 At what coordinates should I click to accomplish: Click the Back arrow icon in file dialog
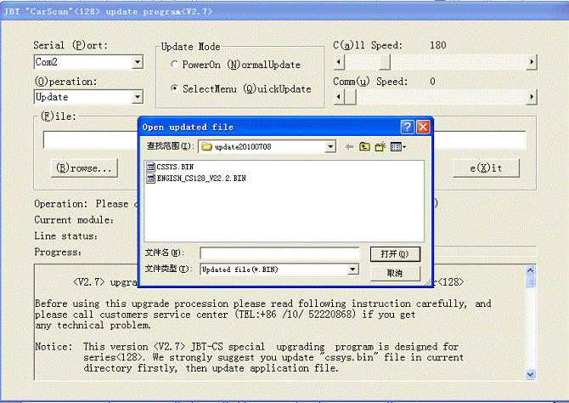350,147
